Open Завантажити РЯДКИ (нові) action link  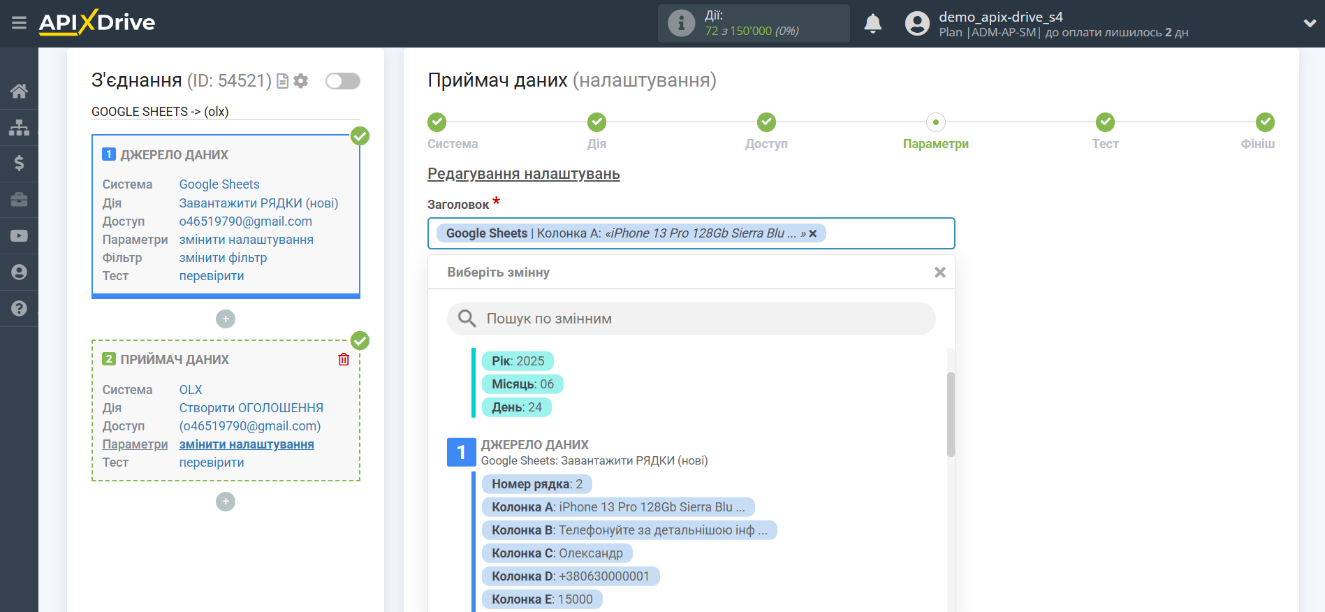[258, 203]
